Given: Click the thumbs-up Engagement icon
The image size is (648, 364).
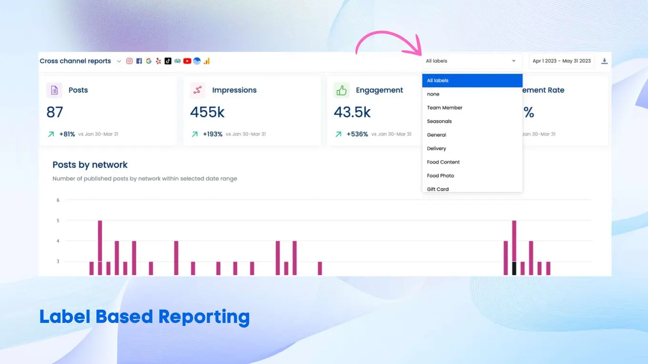Looking at the screenshot, I should 341,89.
